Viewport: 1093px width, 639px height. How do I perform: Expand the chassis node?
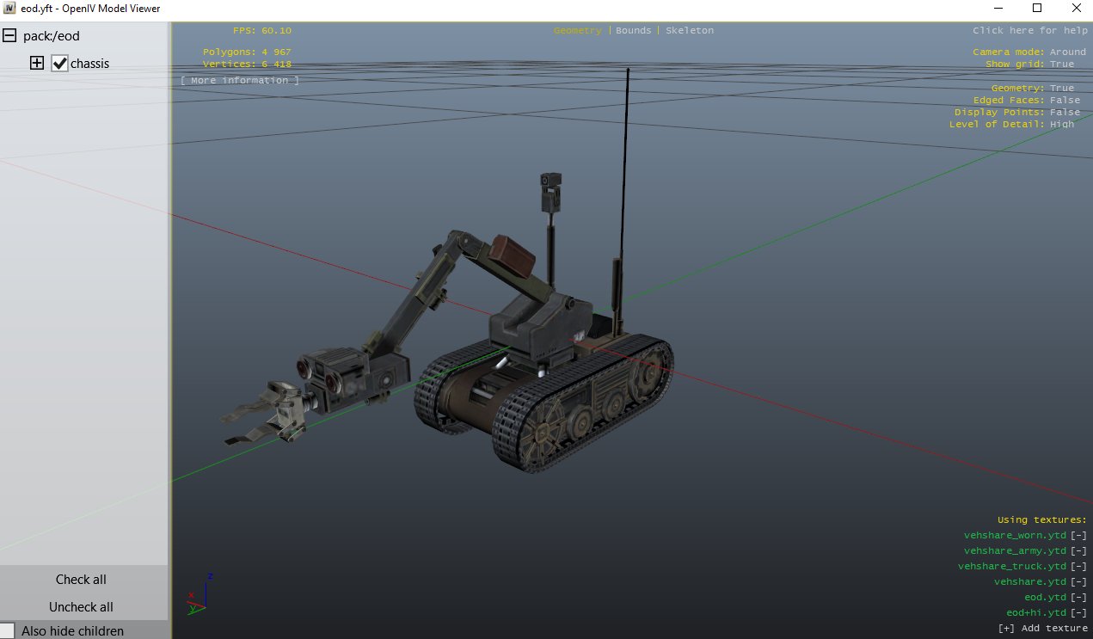(37, 63)
